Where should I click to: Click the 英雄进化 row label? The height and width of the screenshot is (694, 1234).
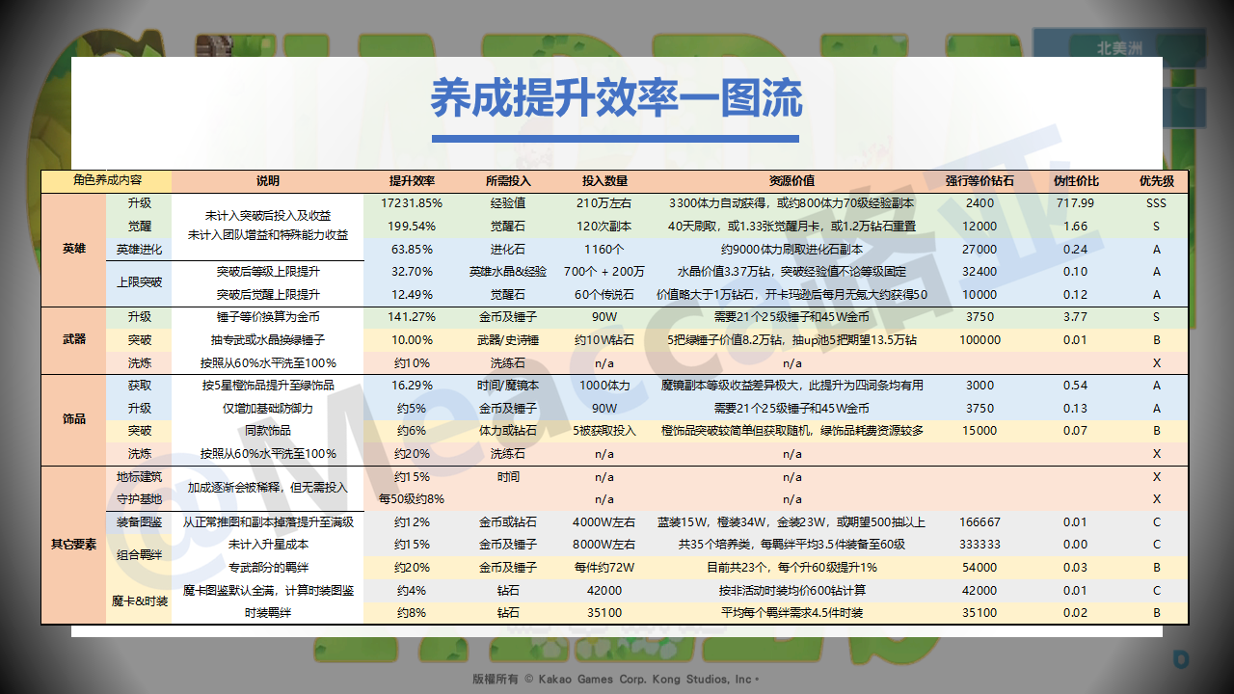pos(139,249)
